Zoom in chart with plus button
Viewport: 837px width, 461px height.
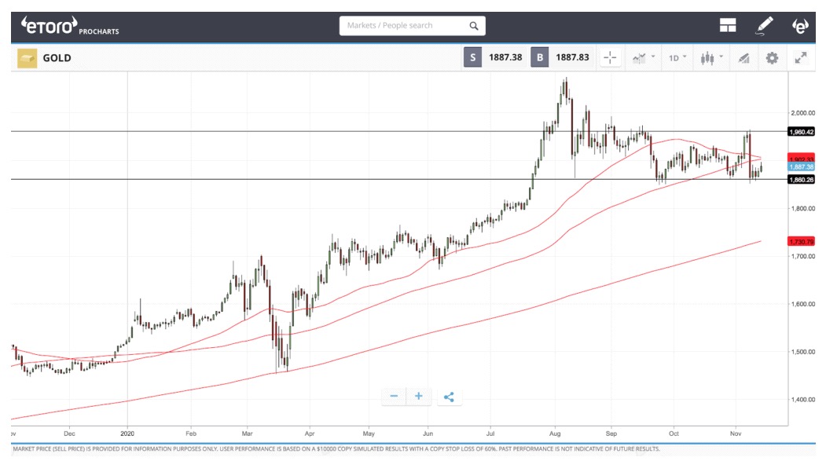click(x=418, y=397)
